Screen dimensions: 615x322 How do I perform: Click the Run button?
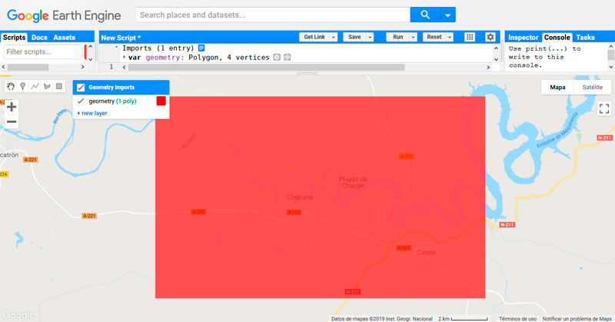pyautogui.click(x=397, y=37)
